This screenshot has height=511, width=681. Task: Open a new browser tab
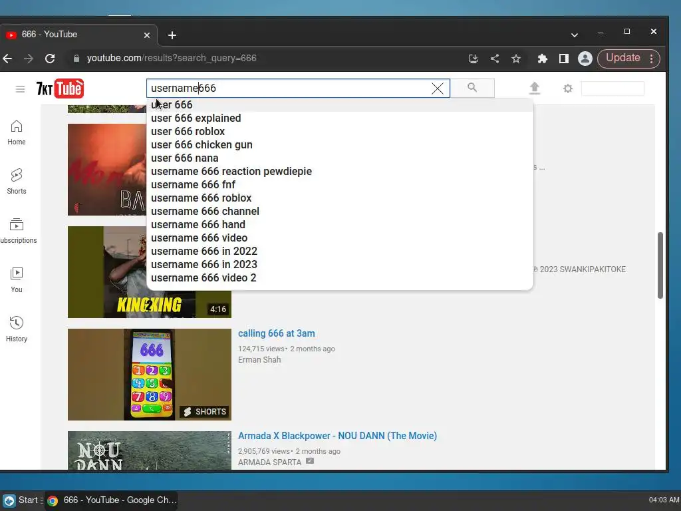point(172,35)
